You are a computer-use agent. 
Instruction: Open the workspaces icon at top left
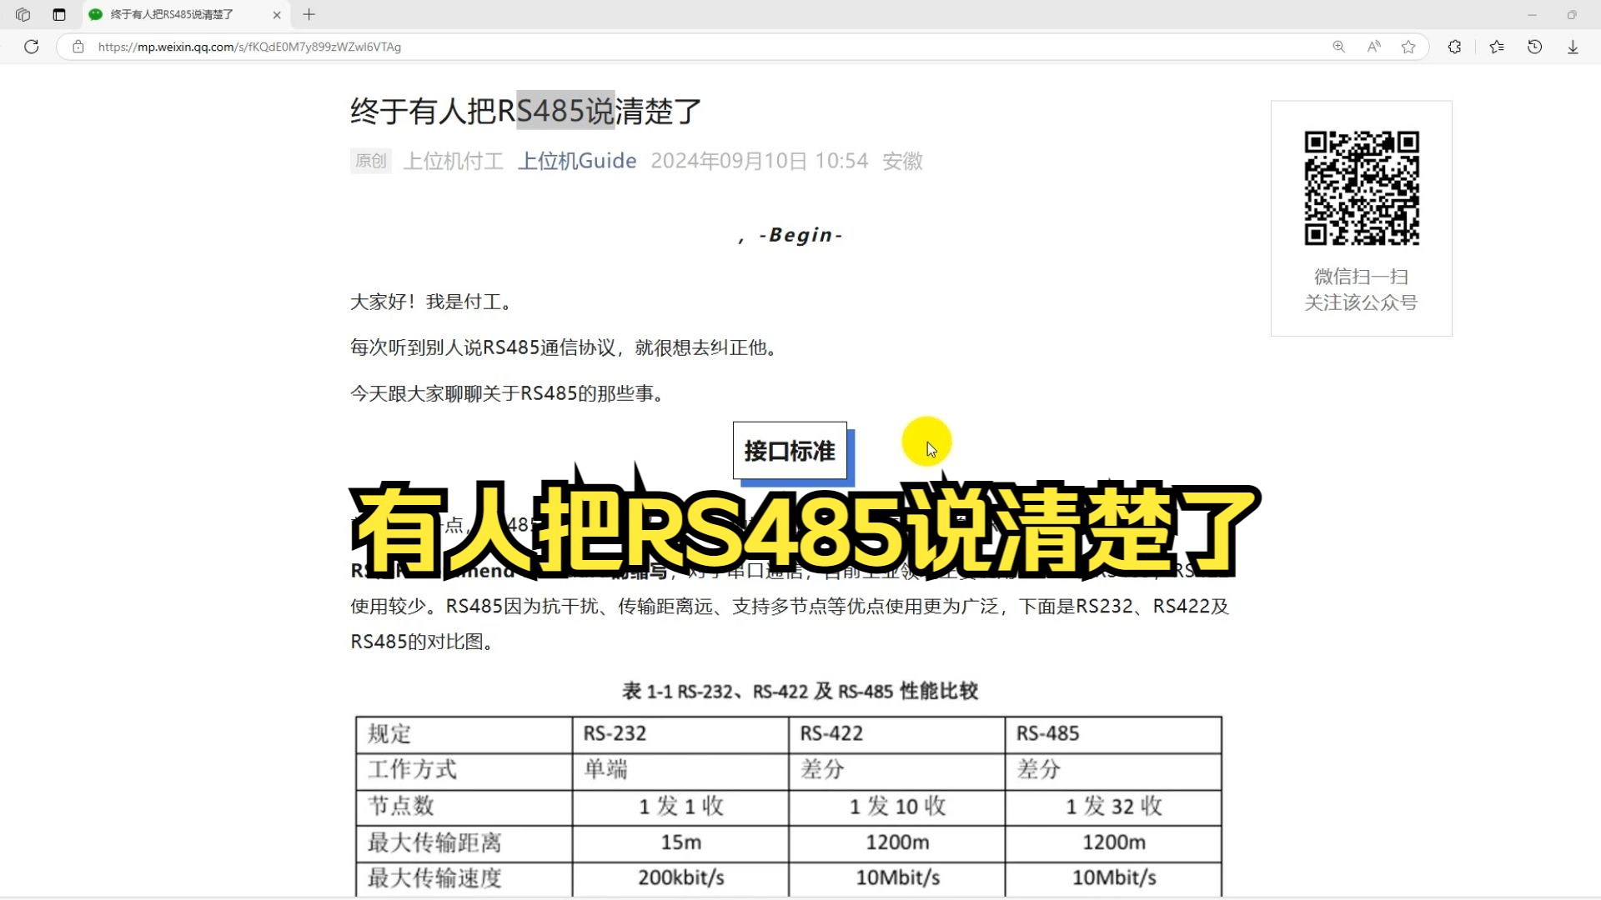23,14
